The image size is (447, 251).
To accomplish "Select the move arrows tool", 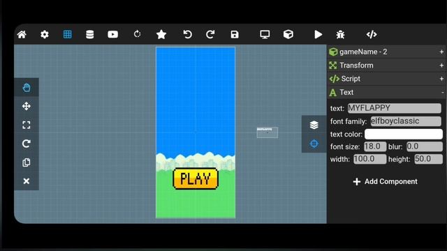I will point(27,106).
